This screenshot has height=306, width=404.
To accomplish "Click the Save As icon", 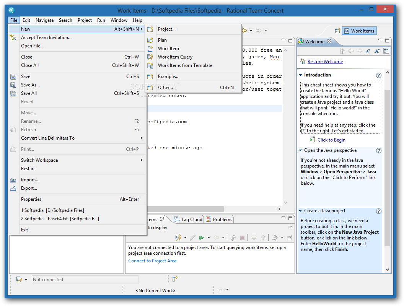I will (13, 85).
